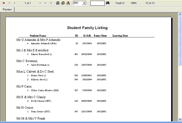
Task: Print the report
Action: (58, 3)
